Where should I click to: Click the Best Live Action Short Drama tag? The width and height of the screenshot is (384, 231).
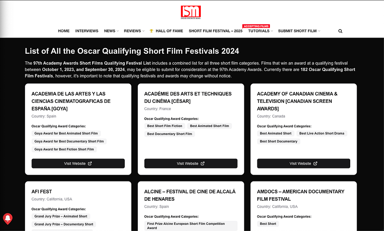(x=321, y=134)
